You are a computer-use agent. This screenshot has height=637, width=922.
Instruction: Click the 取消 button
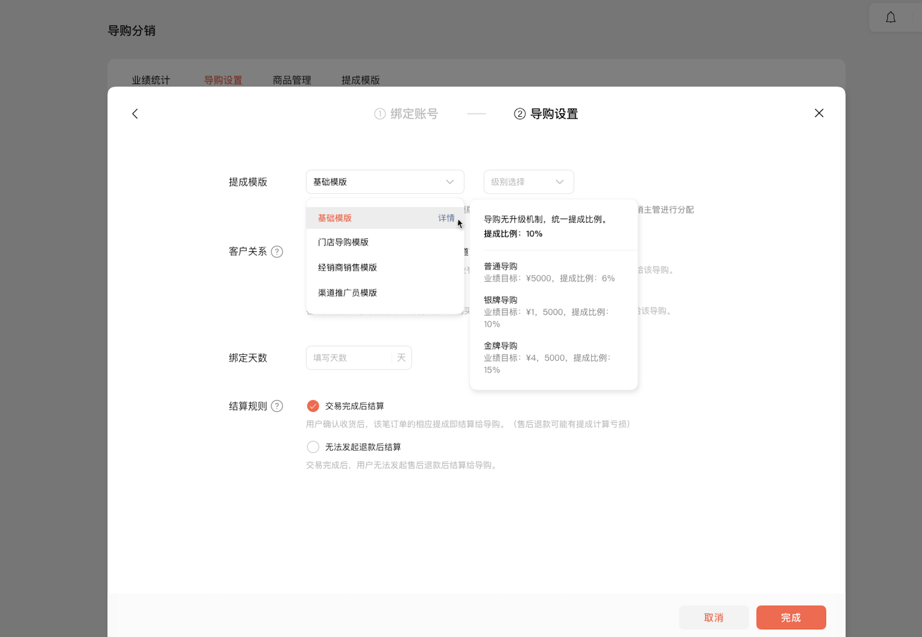(x=713, y=618)
